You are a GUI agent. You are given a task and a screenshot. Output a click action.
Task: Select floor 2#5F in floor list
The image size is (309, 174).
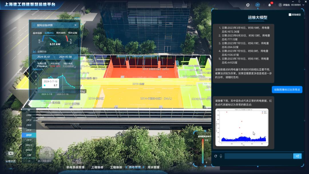tap(29, 120)
